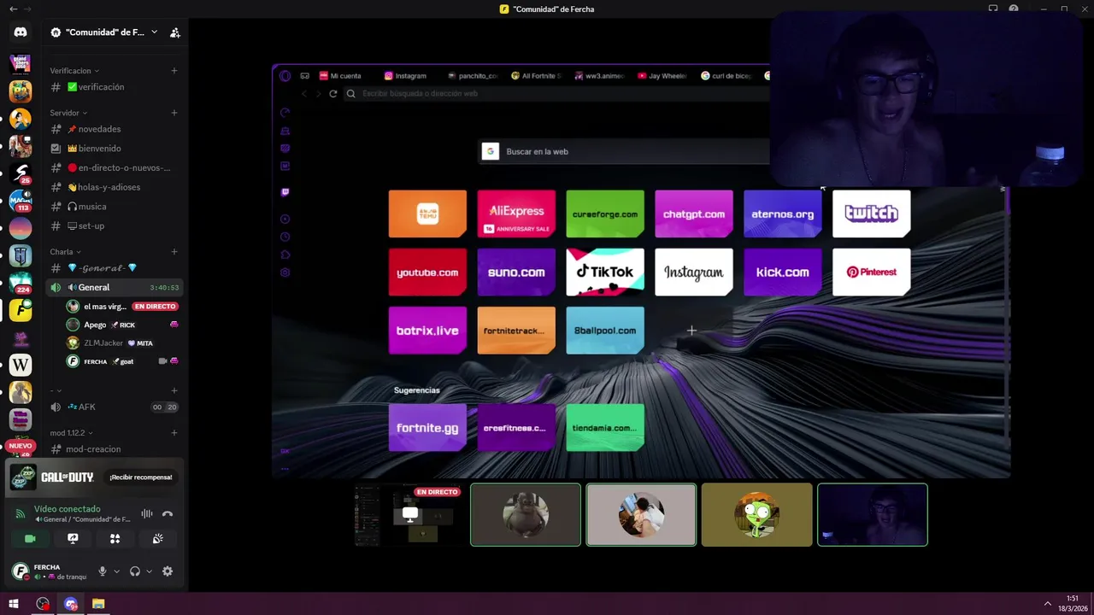The height and width of the screenshot is (615, 1094).
Task: Open noise suppression waveform icon
Action: pyautogui.click(x=147, y=513)
